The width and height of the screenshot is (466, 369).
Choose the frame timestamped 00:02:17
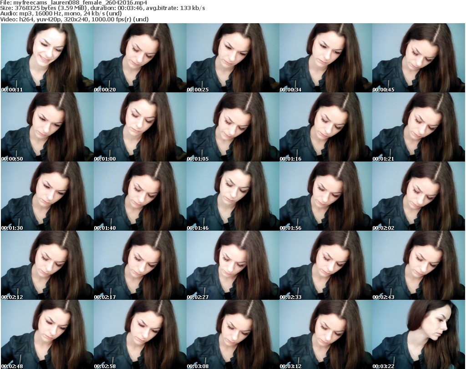[140, 265]
